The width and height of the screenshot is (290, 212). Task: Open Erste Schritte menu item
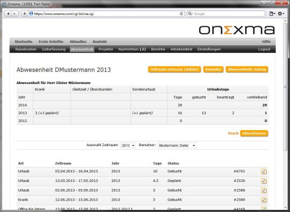click(x=51, y=42)
